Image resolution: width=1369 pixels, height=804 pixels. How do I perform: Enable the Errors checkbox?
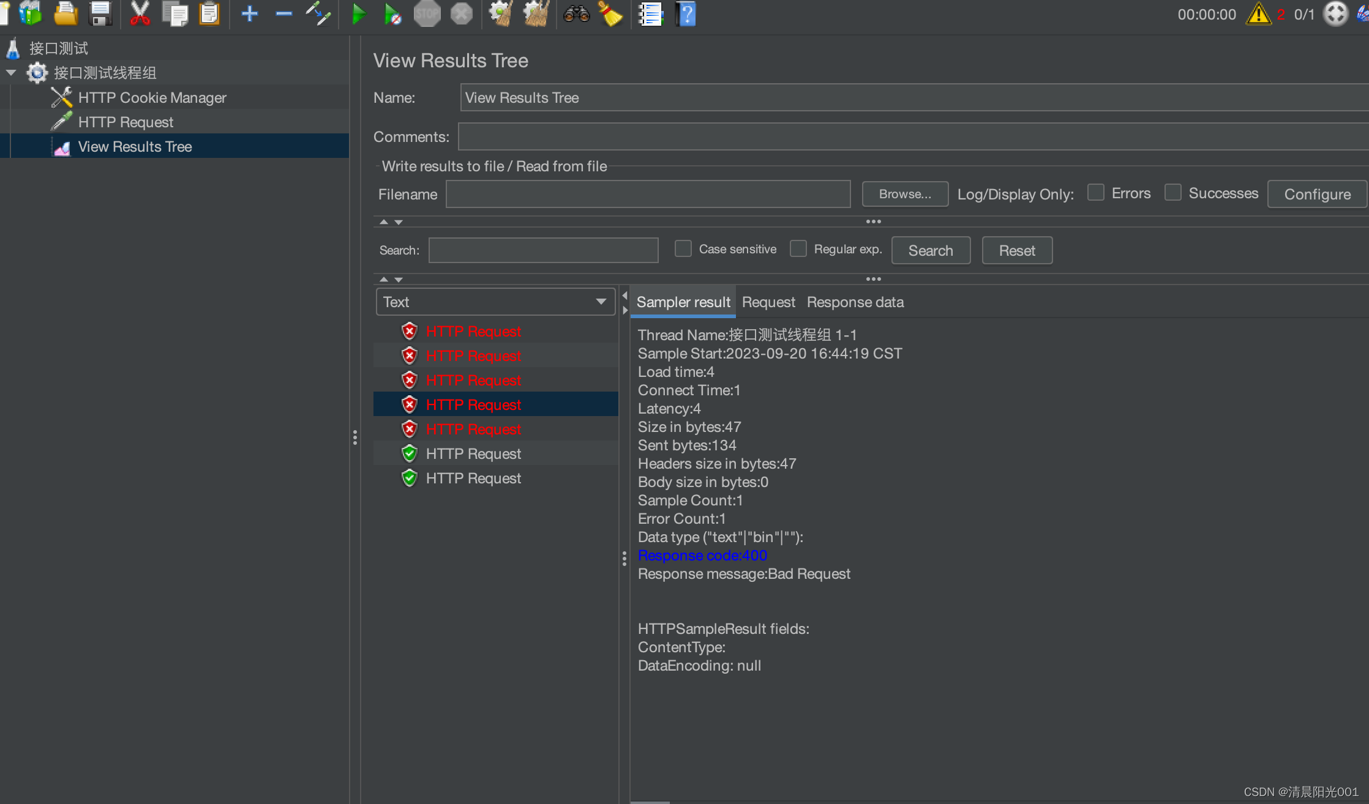point(1096,193)
